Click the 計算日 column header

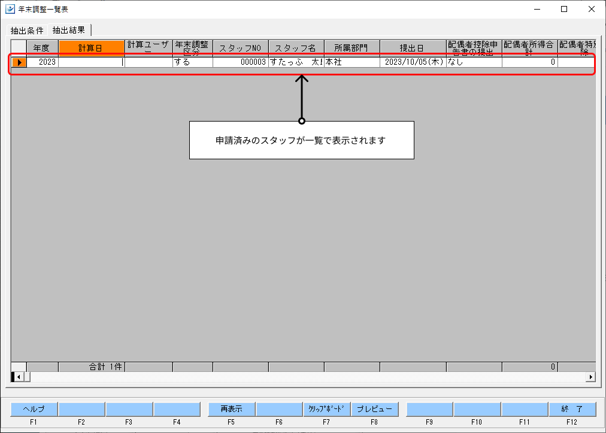[x=92, y=48]
